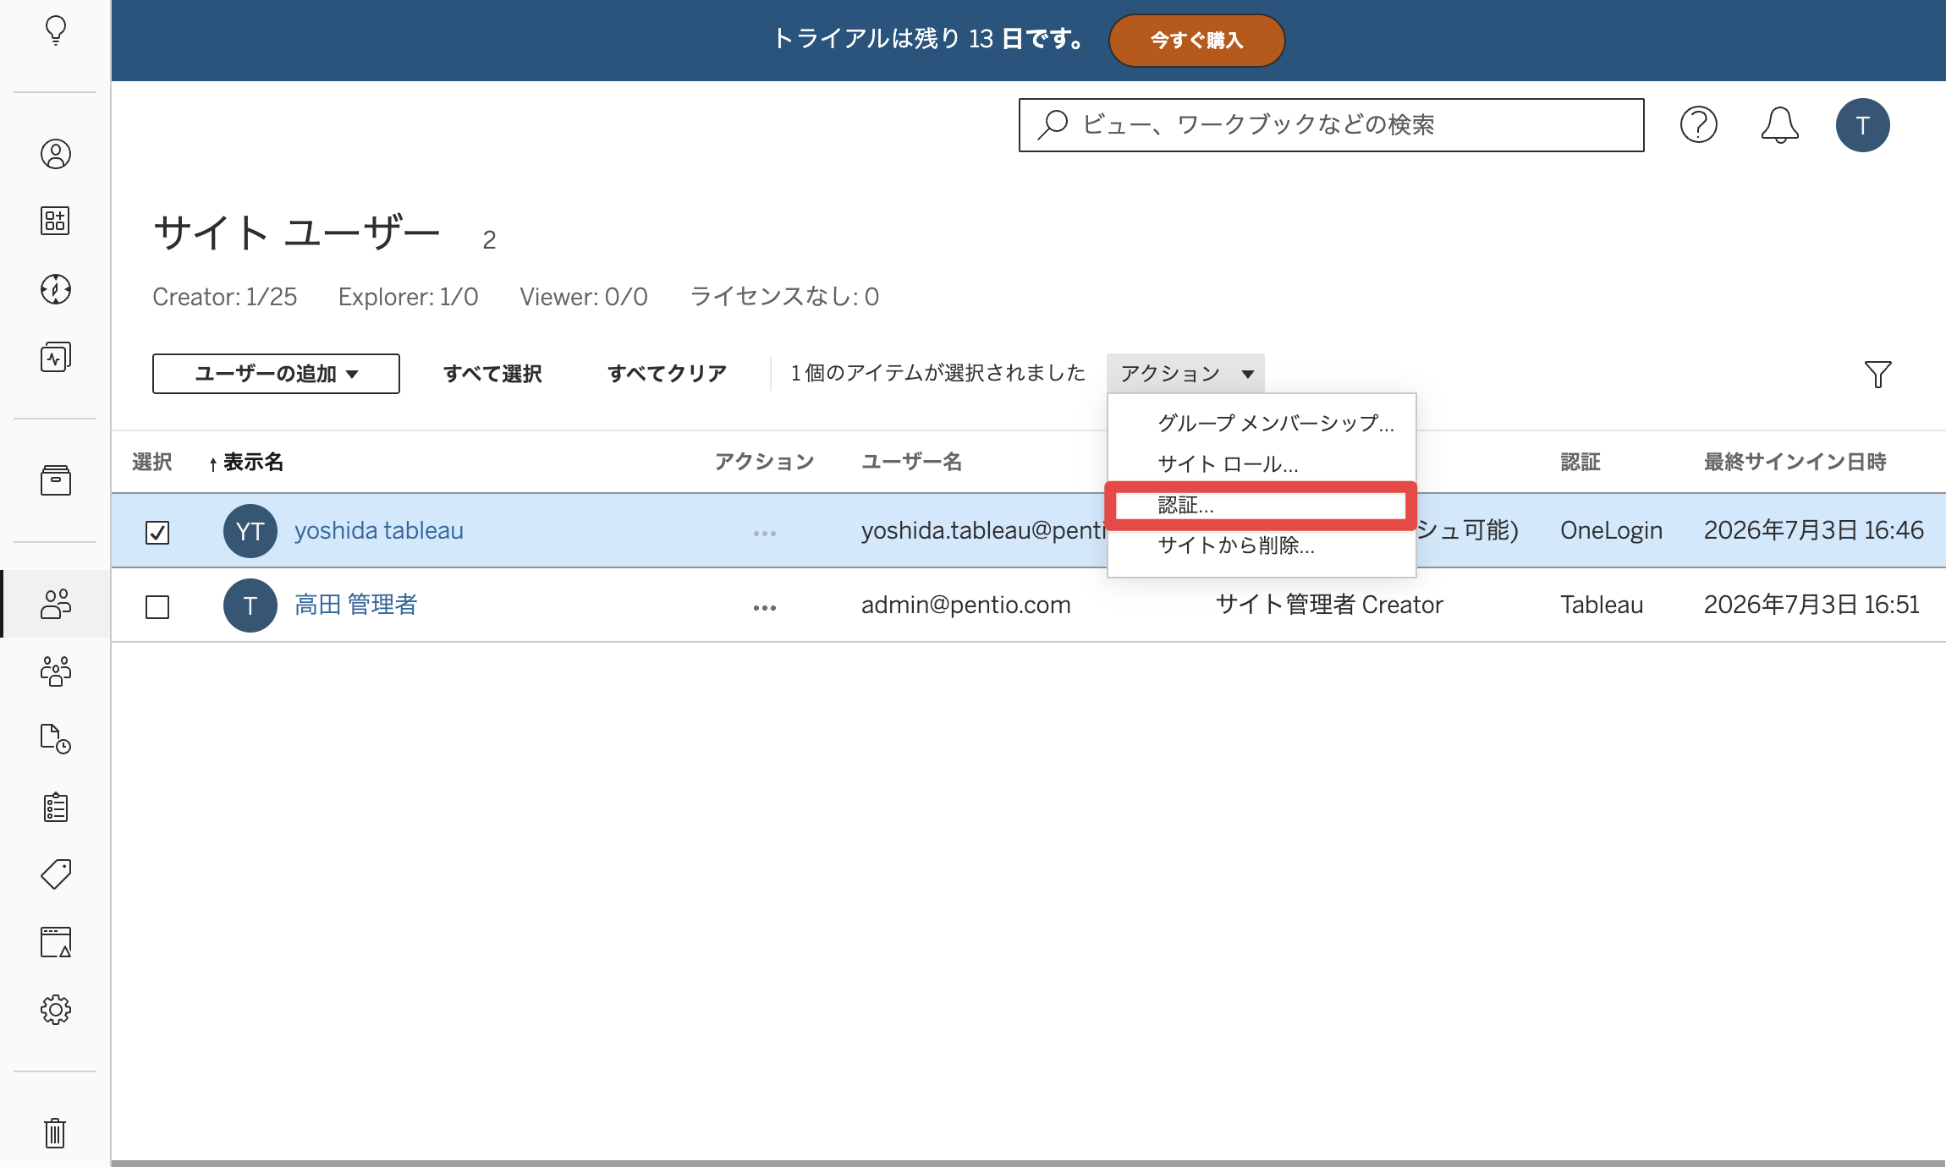The image size is (1946, 1167).
Task: Sort by the ユーザー名 column header
Action: [911, 462]
